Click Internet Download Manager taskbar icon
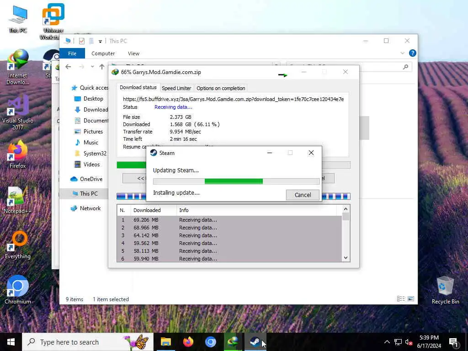This screenshot has height=351, width=468. click(233, 342)
